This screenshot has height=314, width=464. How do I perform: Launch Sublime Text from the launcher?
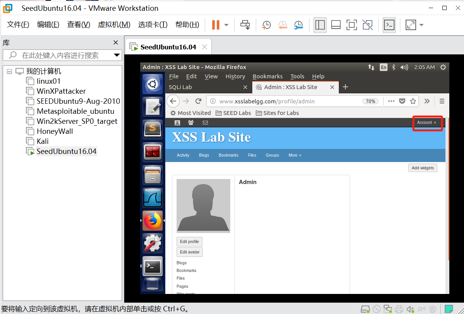click(x=153, y=130)
